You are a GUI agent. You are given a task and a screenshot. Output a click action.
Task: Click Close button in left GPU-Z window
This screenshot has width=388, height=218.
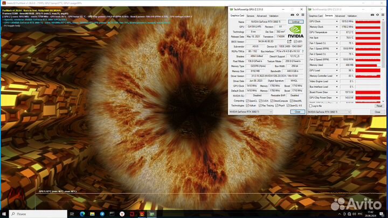(297, 112)
